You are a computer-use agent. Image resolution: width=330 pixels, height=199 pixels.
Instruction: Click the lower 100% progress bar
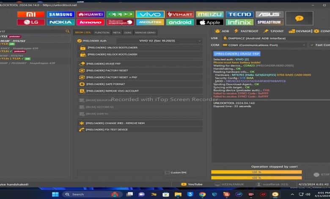point(256,178)
